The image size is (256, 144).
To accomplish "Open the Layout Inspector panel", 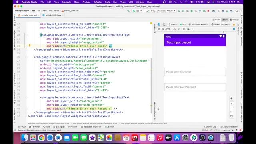I will 228,127.
